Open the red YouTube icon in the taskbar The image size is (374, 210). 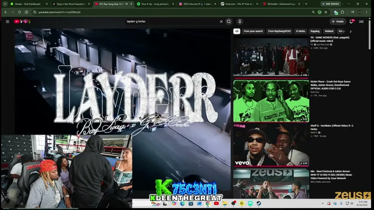point(216,203)
